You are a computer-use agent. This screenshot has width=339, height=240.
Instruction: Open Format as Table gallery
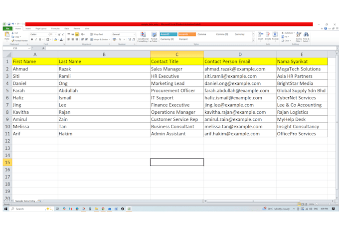154,37
